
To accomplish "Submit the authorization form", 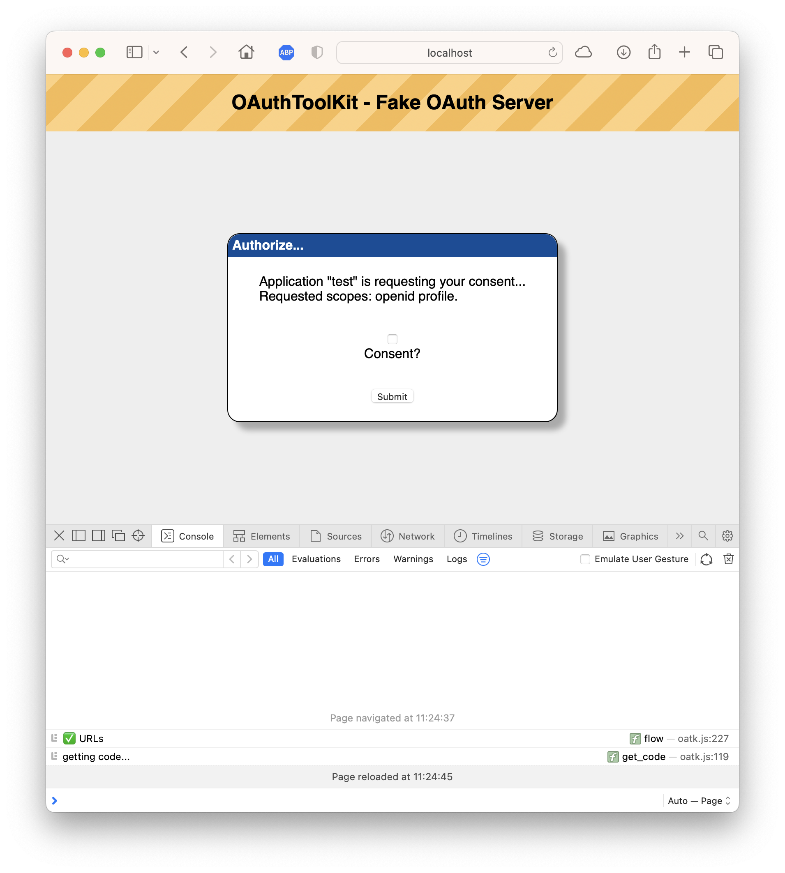I will (x=392, y=396).
